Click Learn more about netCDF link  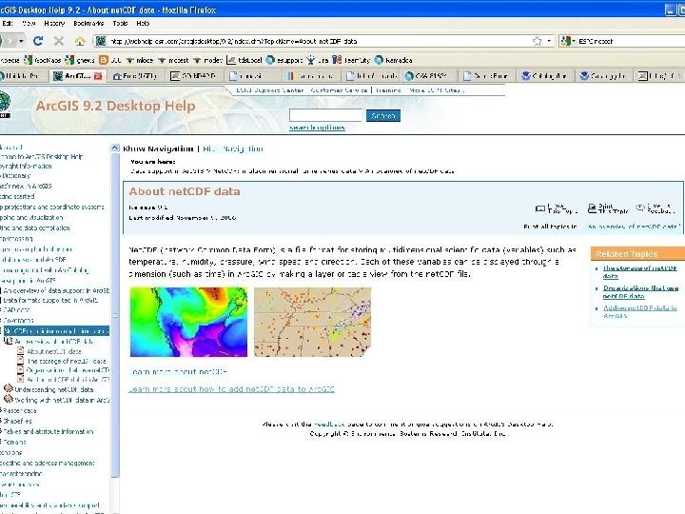click(179, 372)
